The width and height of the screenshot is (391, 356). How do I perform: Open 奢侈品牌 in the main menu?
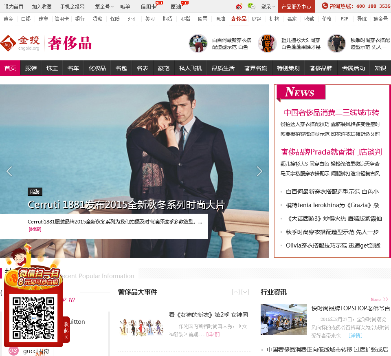coord(321,68)
